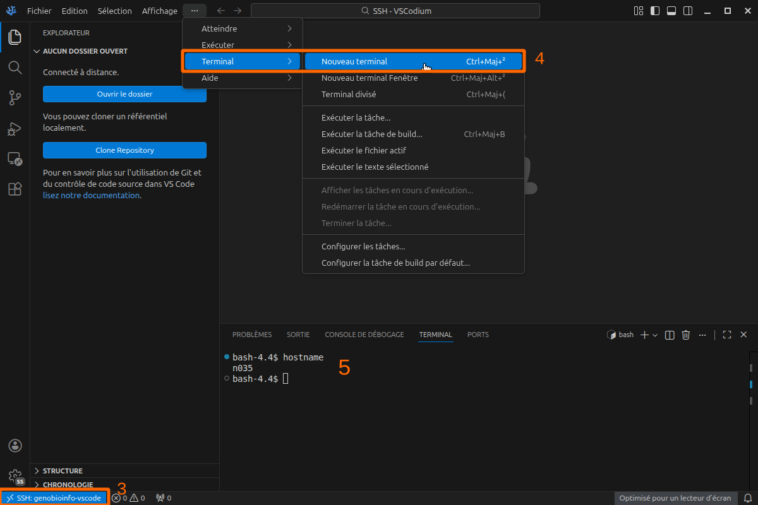Expand the Atteindre submenu
The width and height of the screenshot is (758, 505).
[x=243, y=28]
